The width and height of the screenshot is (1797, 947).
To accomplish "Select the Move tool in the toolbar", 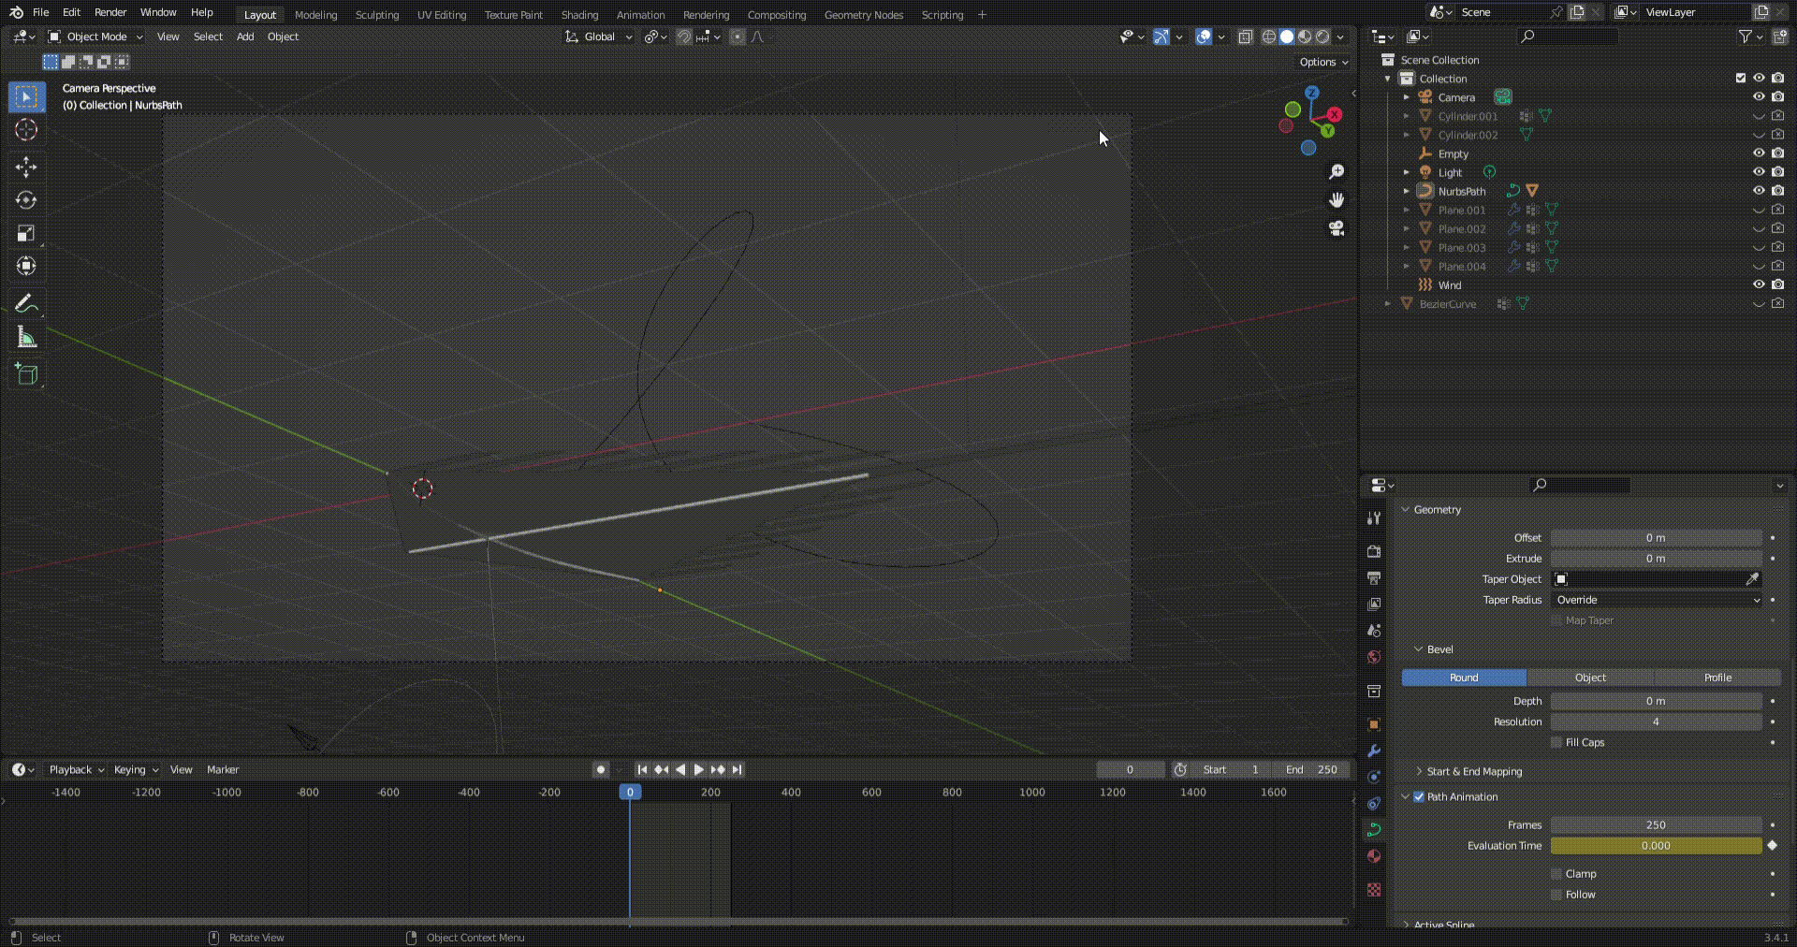I will (x=26, y=168).
